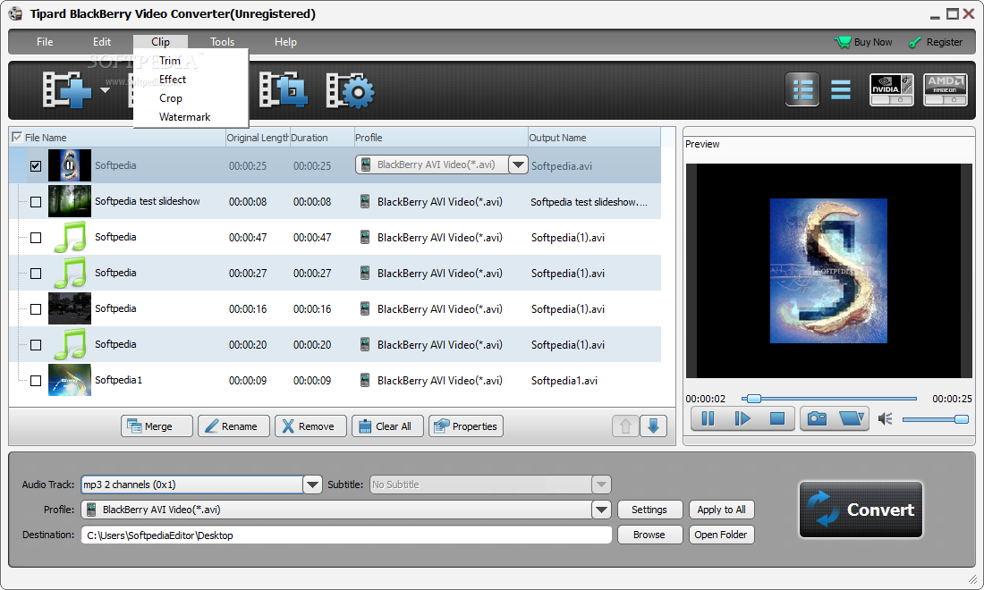Check the Softpedia1 file checkbox
This screenshot has width=984, height=590.
tap(36, 381)
